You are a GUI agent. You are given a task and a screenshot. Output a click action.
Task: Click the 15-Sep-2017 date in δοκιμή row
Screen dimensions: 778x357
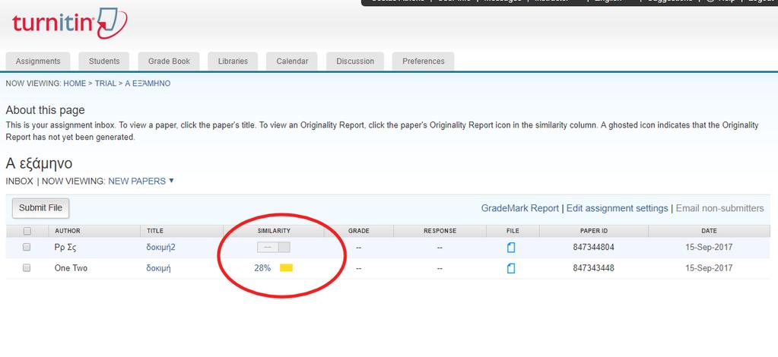(709, 268)
